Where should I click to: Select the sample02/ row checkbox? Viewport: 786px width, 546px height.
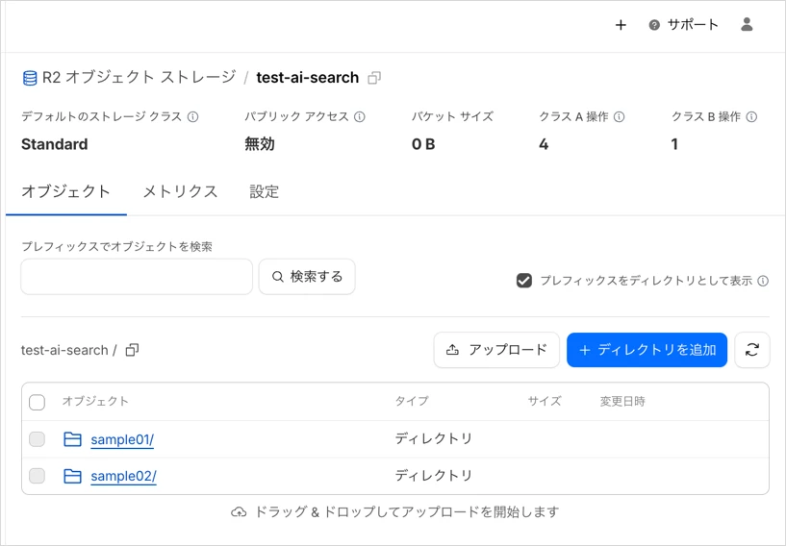(38, 476)
